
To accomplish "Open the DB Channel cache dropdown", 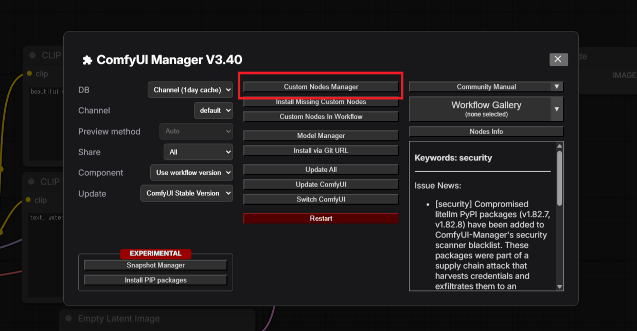I will [190, 90].
